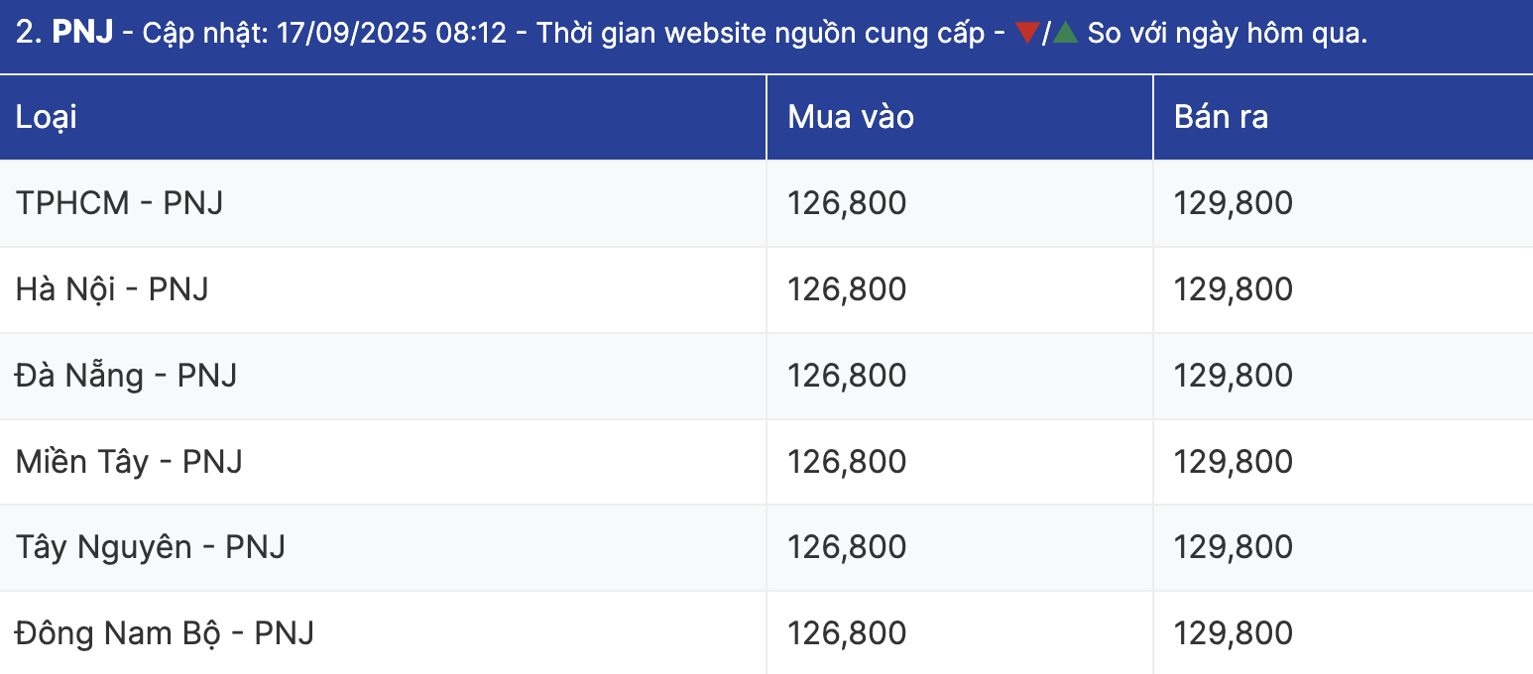Click Tây Nguyên buy price 126,800
Image resolution: width=1533 pixels, height=674 pixels.
pos(847,547)
